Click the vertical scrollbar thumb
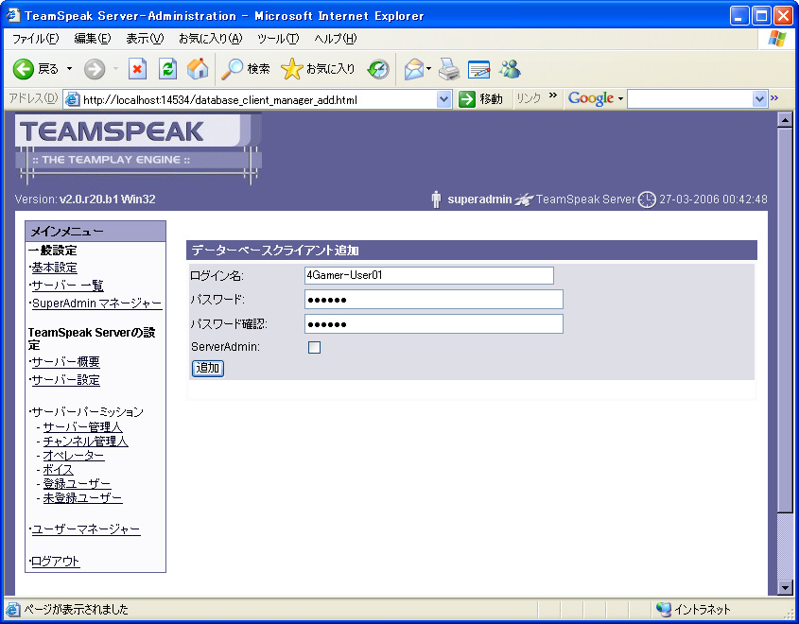Screen dimensions: 799x624 click(785, 321)
